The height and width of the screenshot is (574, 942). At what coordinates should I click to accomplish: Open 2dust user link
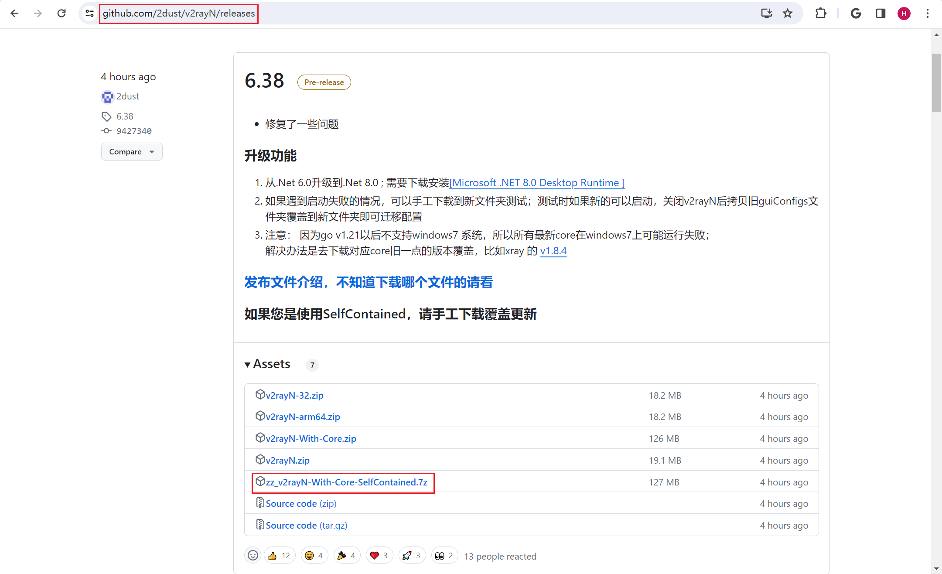[128, 96]
